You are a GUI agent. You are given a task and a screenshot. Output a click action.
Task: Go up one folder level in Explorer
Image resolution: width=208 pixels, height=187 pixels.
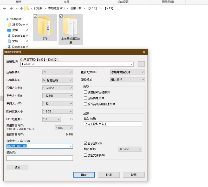(x=21, y=9)
